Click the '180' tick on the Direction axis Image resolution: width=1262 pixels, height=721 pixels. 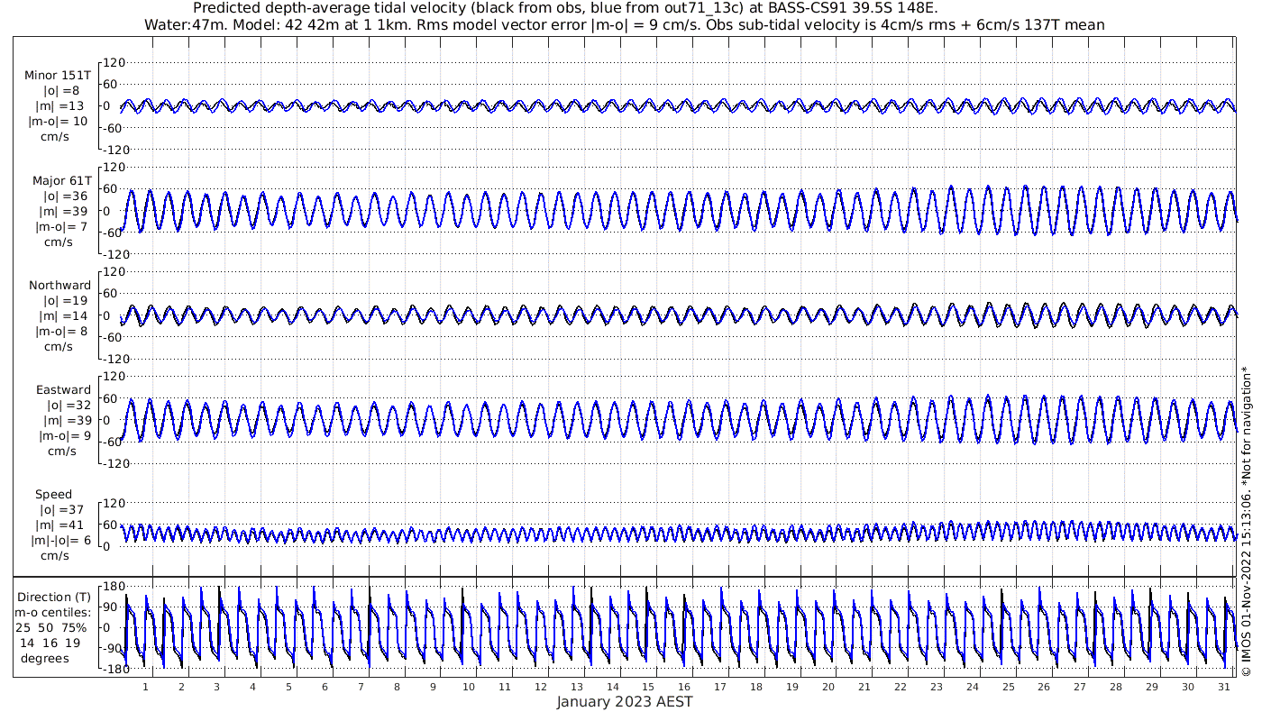tap(112, 588)
